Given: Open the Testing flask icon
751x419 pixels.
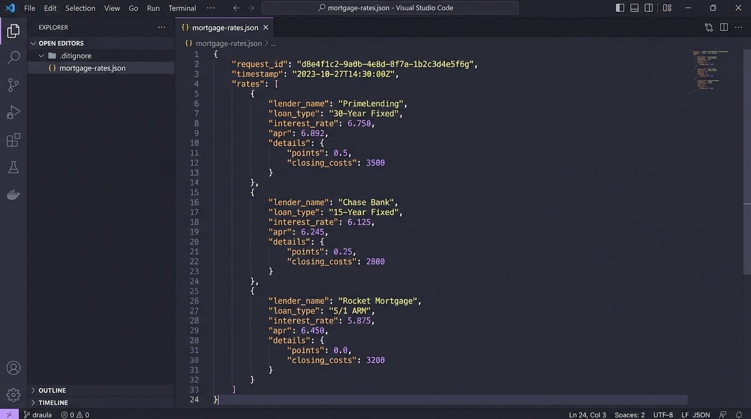Looking at the screenshot, I should [x=14, y=167].
